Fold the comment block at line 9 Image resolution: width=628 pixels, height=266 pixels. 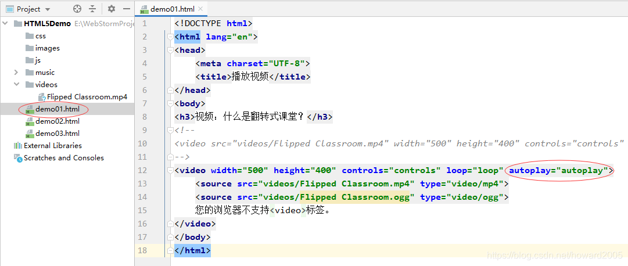170,130
